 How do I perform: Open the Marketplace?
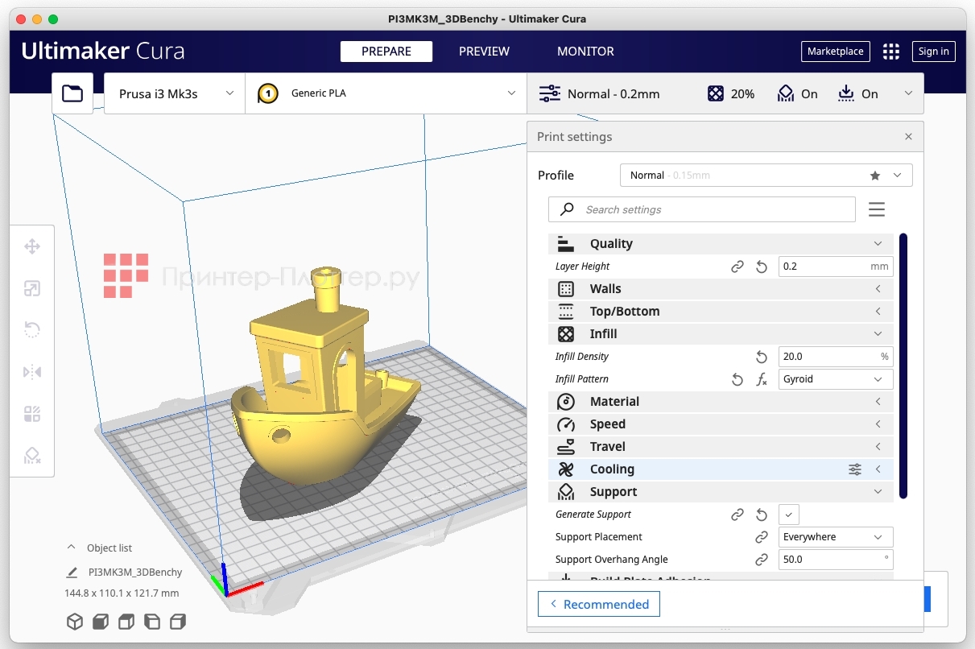click(835, 51)
